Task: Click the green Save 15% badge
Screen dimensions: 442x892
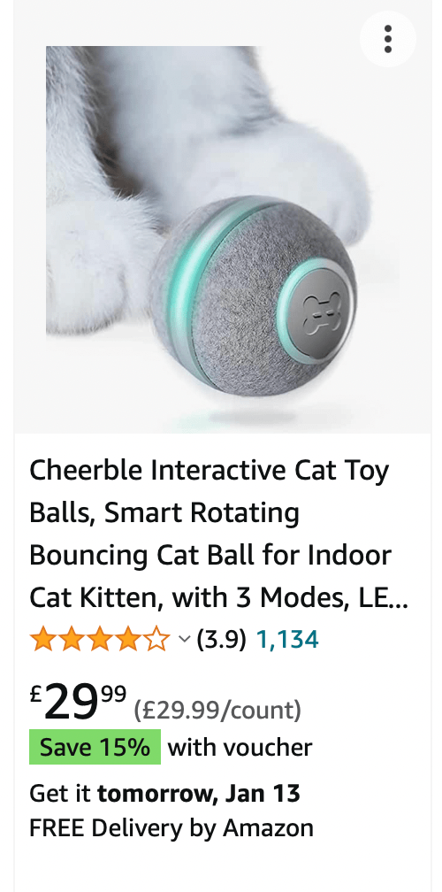Action: tap(95, 747)
